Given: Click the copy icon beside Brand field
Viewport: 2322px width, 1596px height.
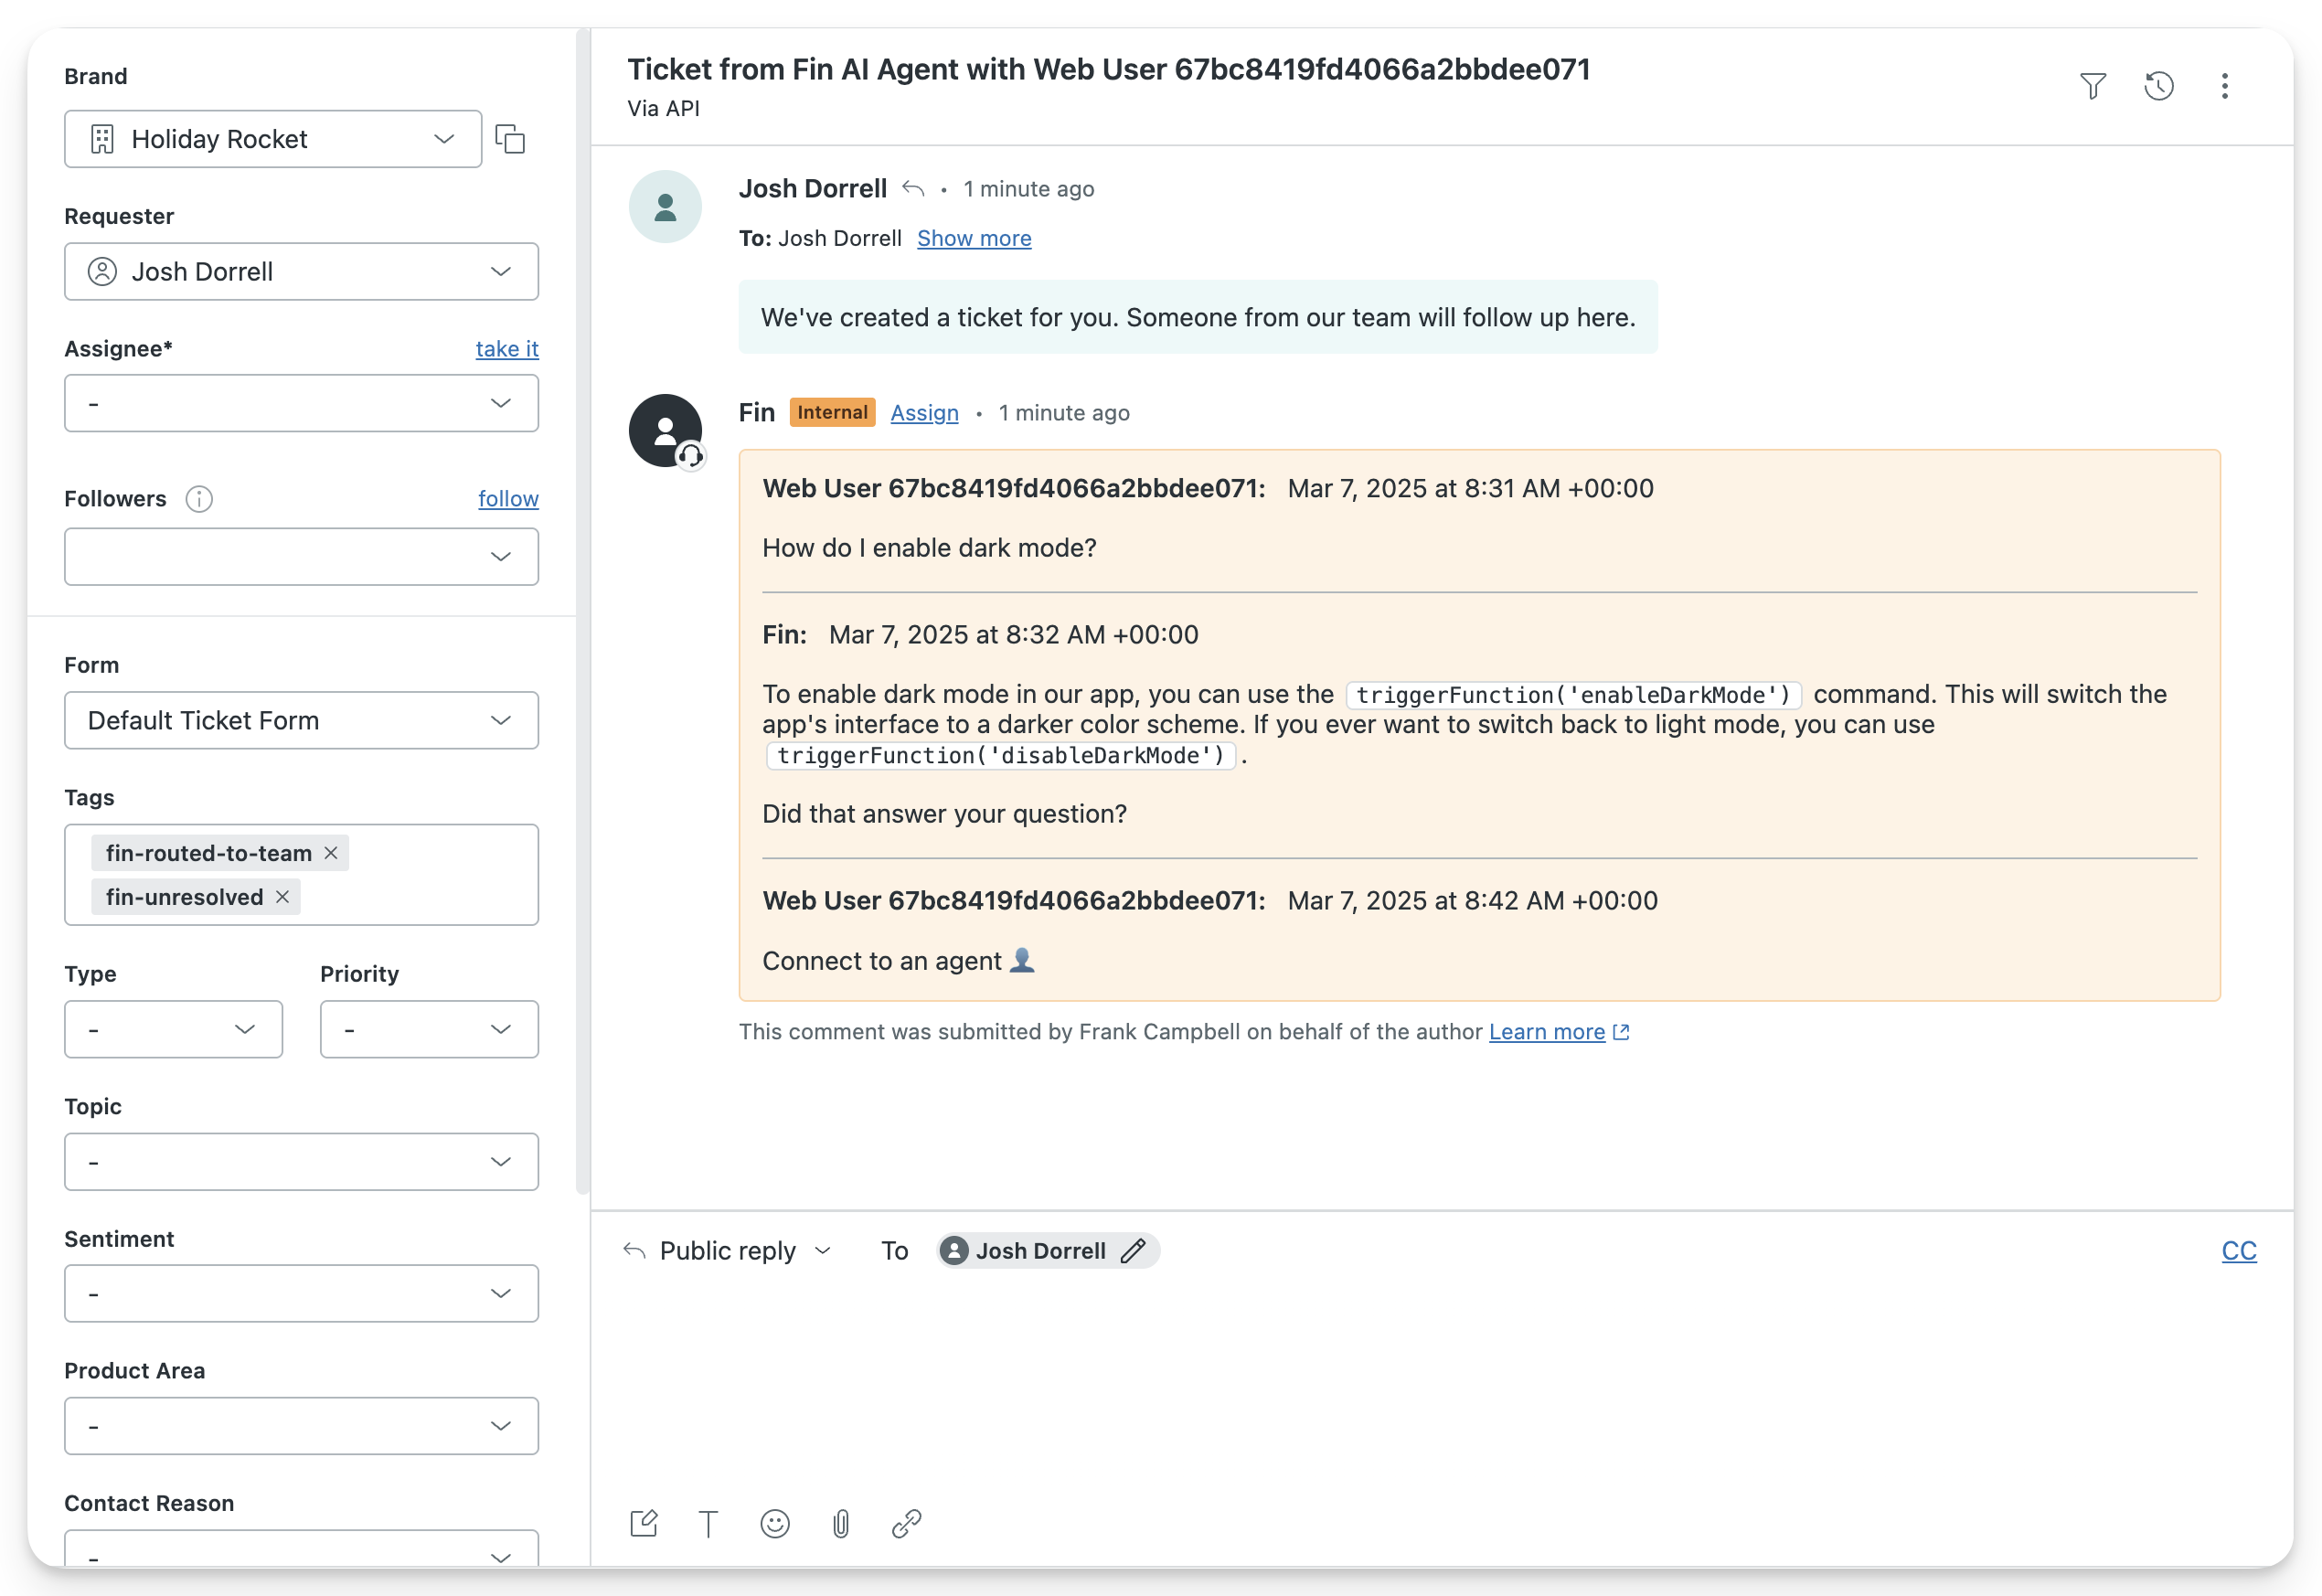Looking at the screenshot, I should 510,139.
